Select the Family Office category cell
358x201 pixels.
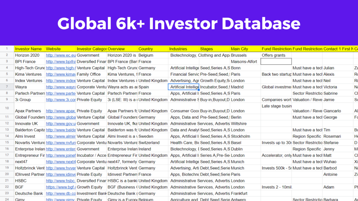point(91,74)
